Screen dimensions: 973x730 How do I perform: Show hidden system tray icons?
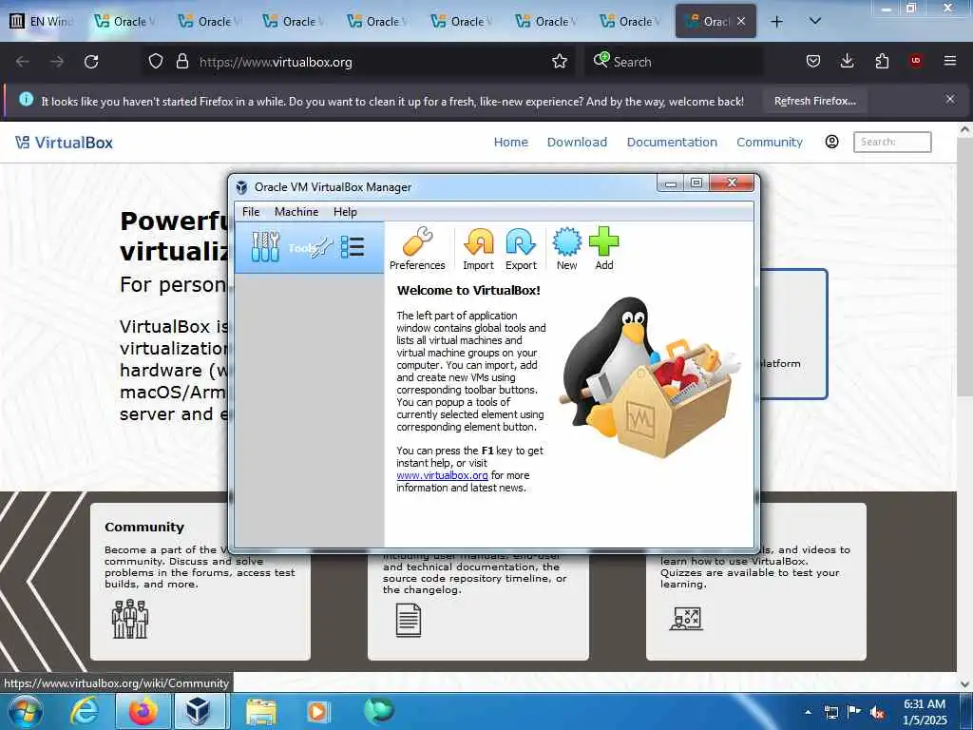pos(808,712)
